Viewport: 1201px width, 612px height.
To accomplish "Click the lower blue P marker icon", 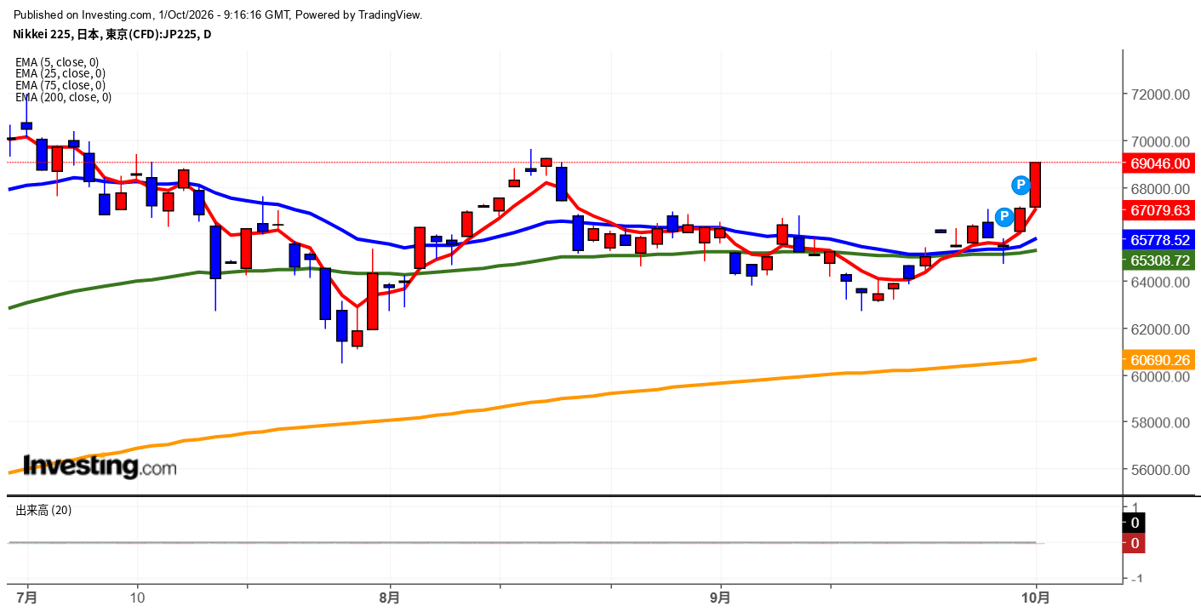I will click(1004, 216).
